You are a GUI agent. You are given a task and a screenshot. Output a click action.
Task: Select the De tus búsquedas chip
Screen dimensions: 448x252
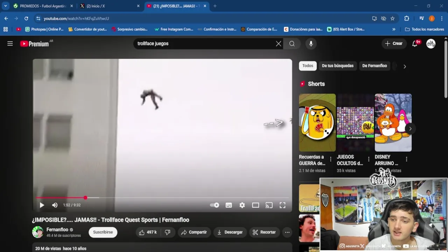click(338, 66)
